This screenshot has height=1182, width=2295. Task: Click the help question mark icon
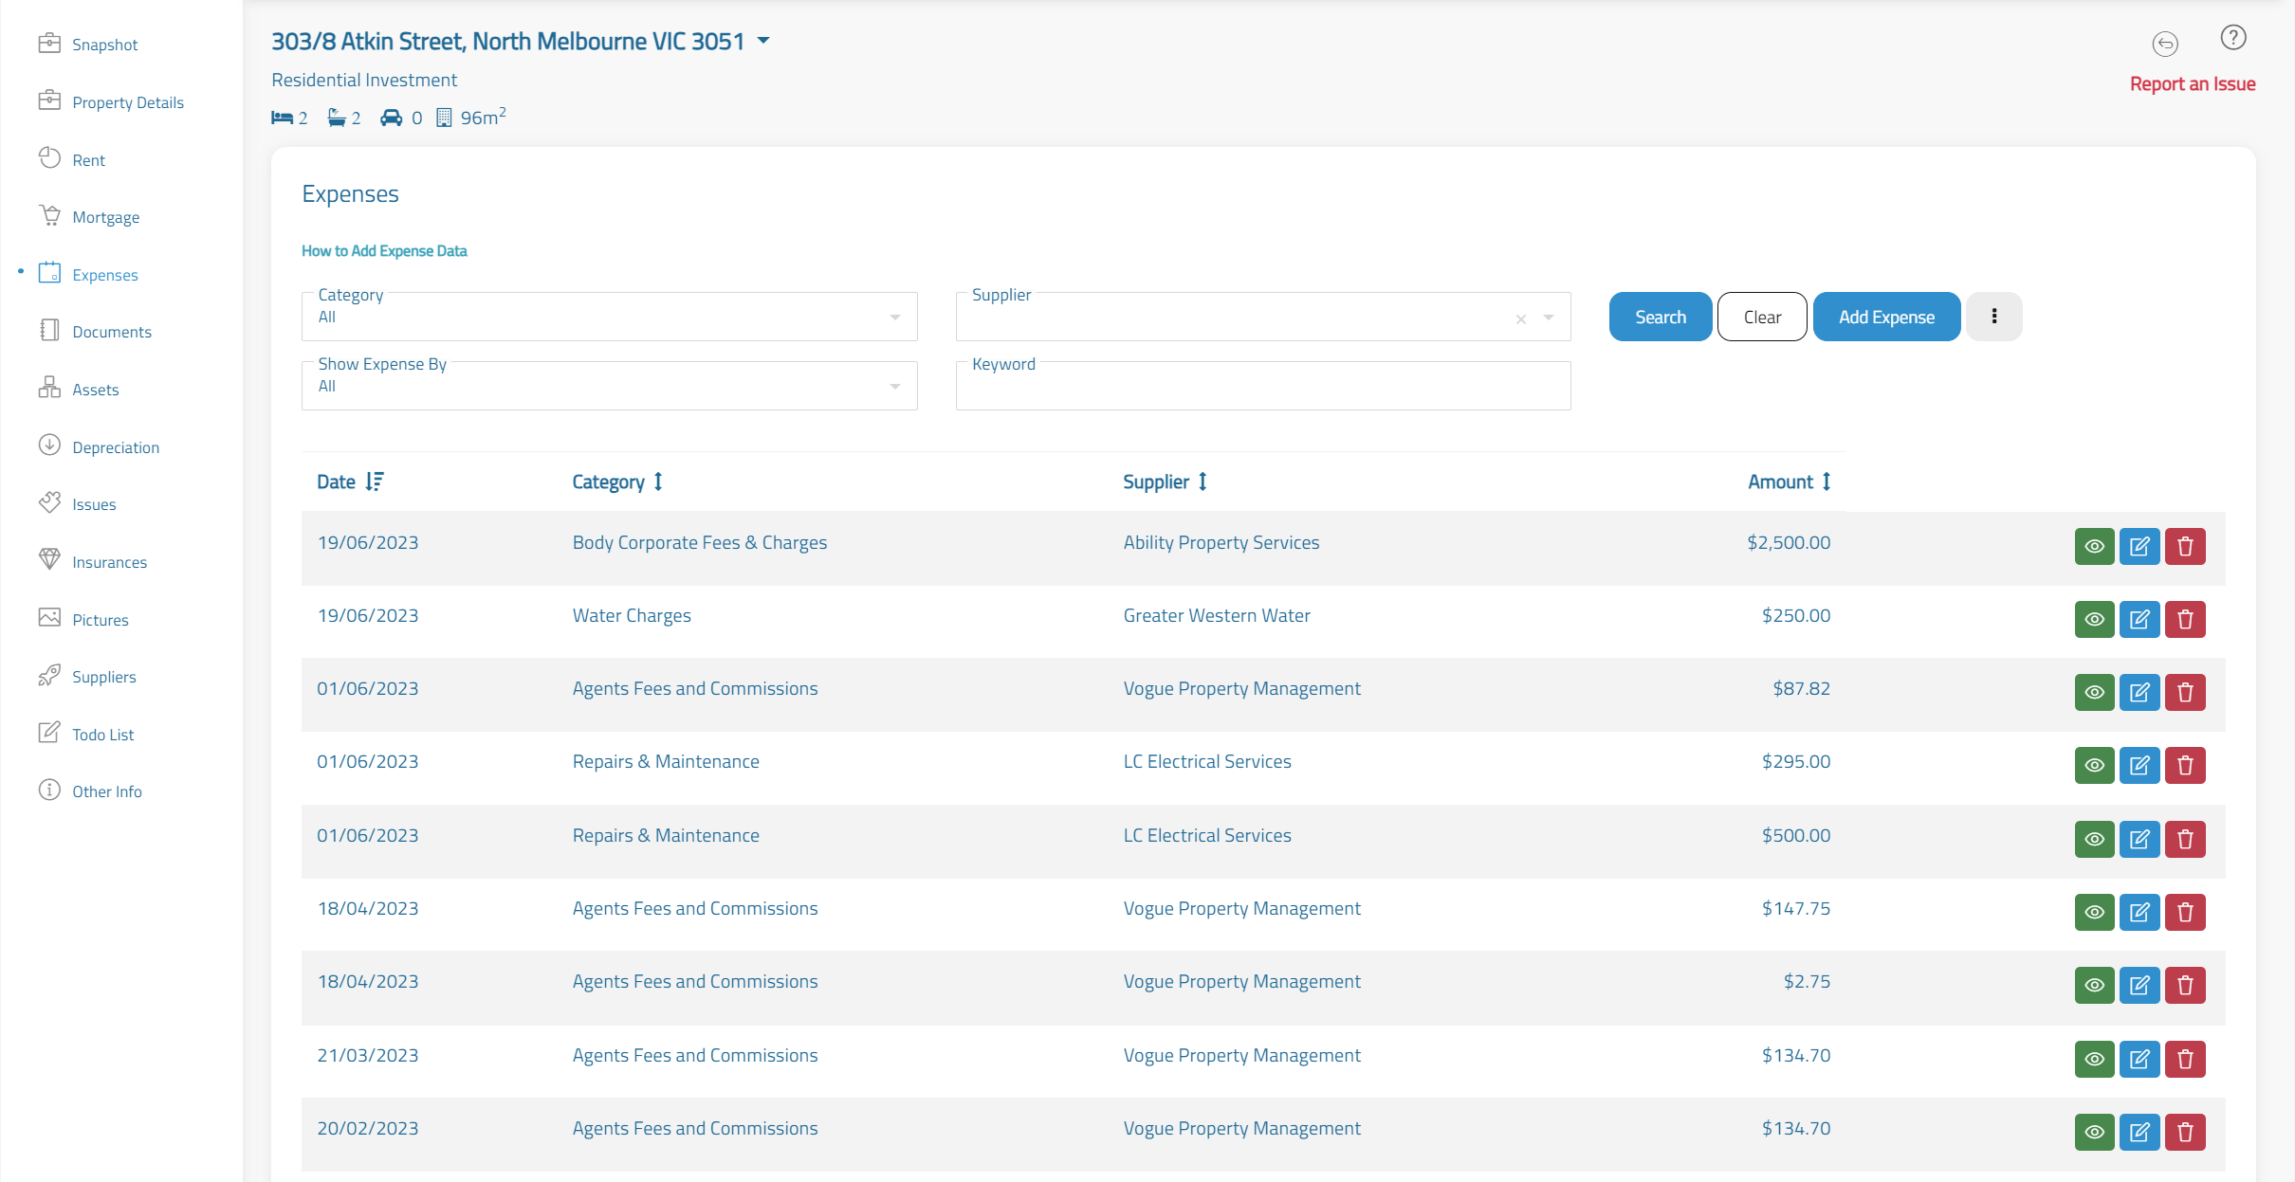[2233, 38]
